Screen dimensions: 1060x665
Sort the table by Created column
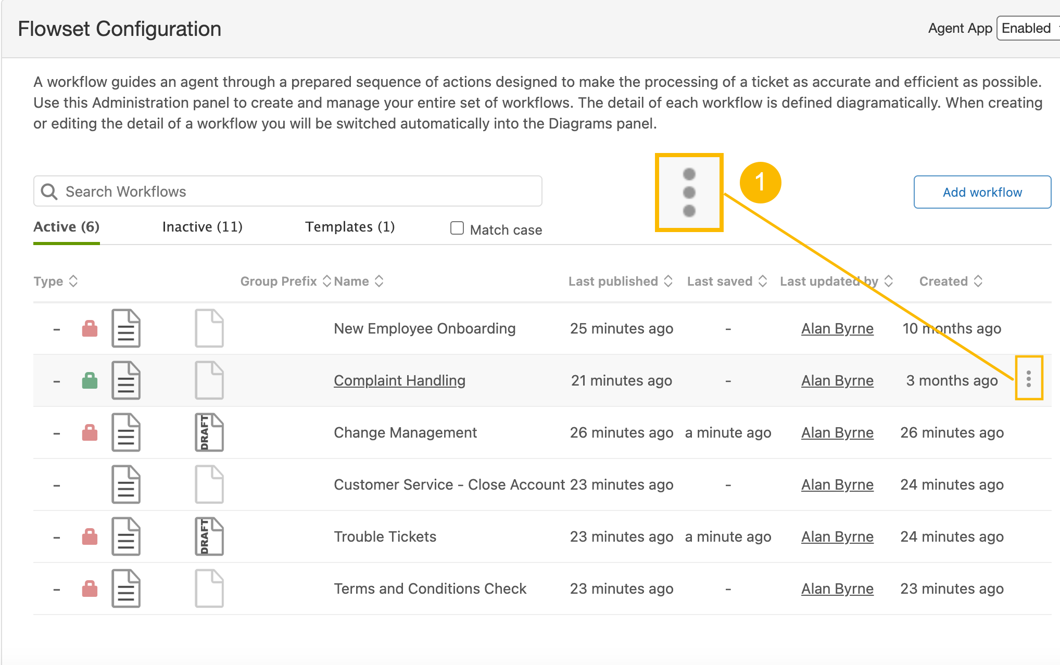point(978,281)
